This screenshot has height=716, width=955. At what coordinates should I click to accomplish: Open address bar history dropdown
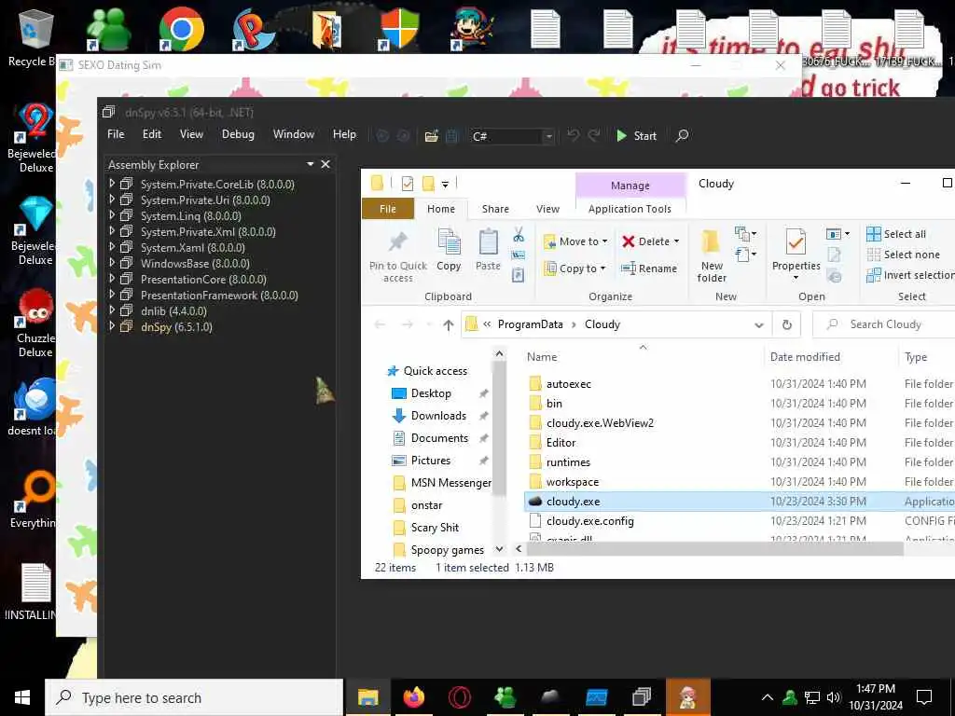tap(759, 324)
